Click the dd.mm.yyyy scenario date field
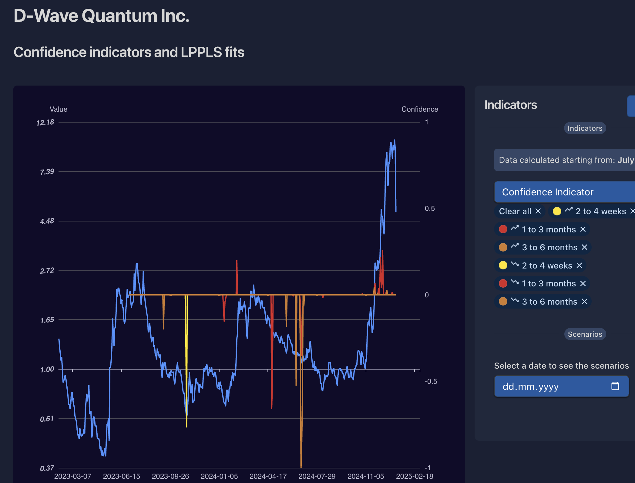This screenshot has height=483, width=635. [x=562, y=386]
